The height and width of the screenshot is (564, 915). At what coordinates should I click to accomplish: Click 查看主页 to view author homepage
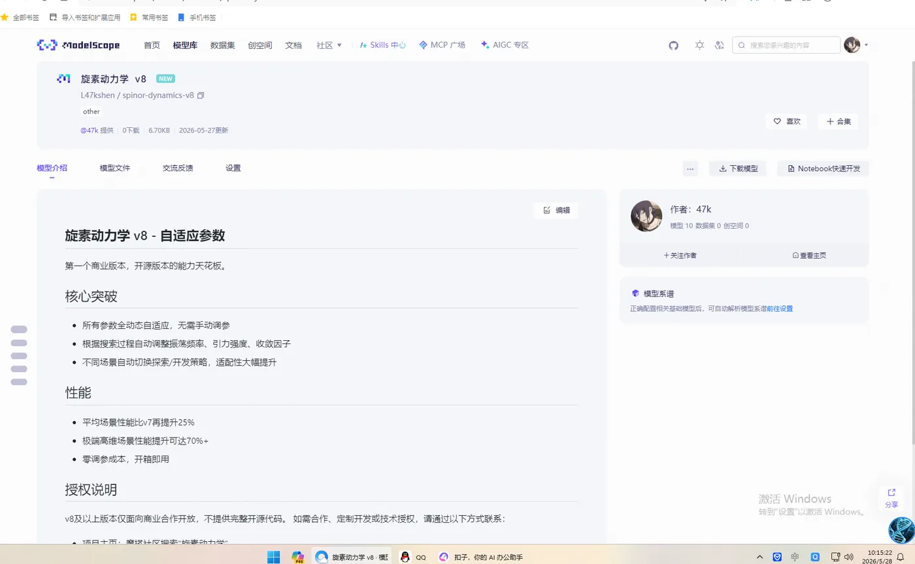809,255
